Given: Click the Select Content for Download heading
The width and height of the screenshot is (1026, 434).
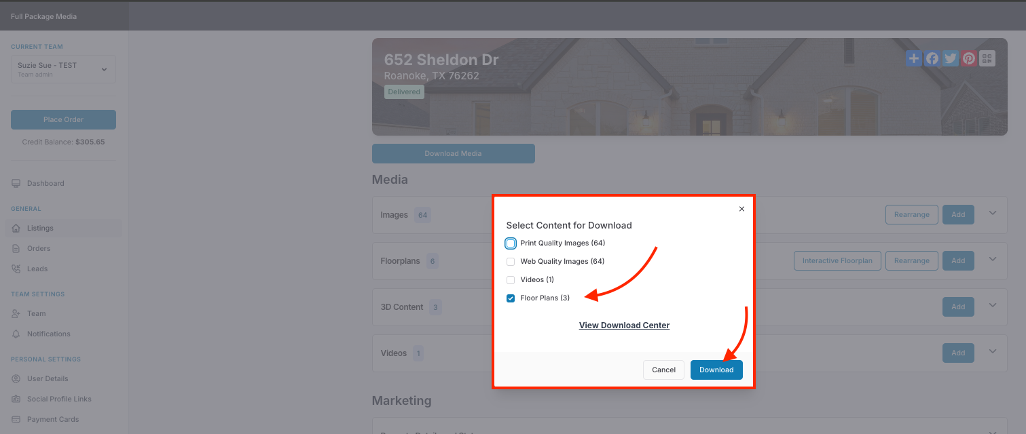Looking at the screenshot, I should pyautogui.click(x=569, y=225).
